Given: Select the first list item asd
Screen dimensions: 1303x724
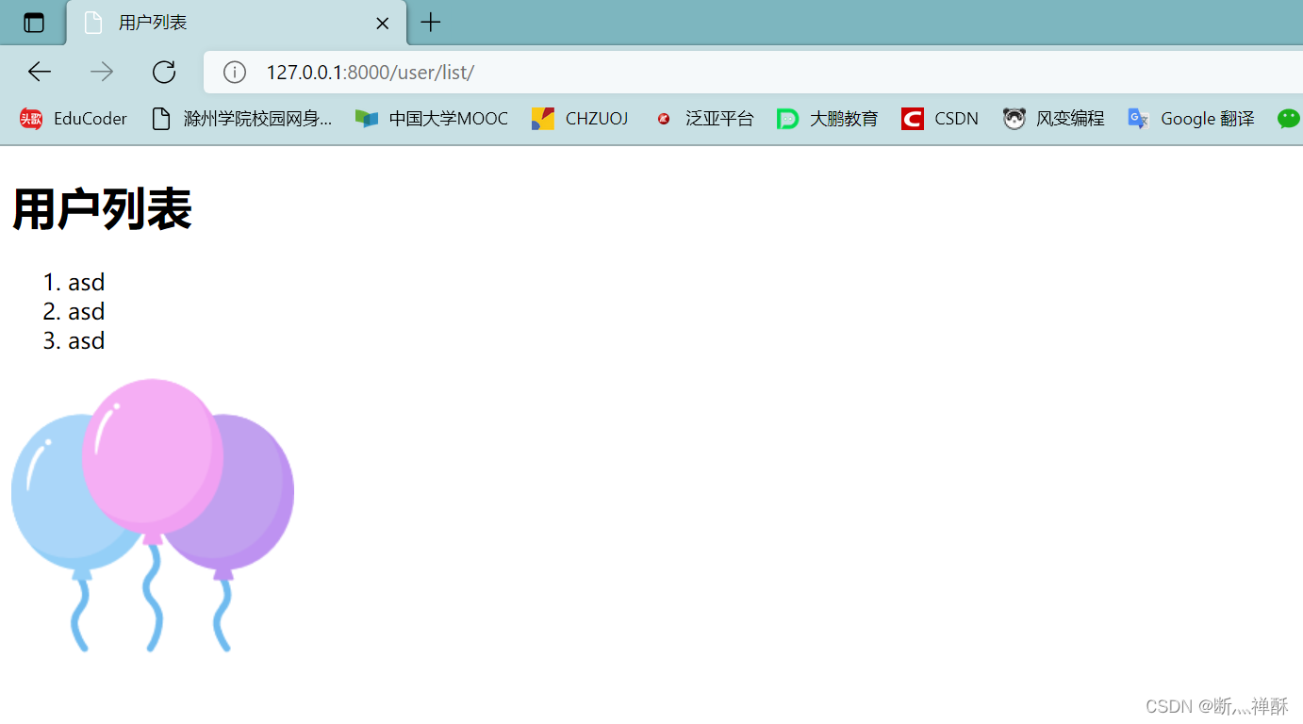Looking at the screenshot, I should (86, 282).
